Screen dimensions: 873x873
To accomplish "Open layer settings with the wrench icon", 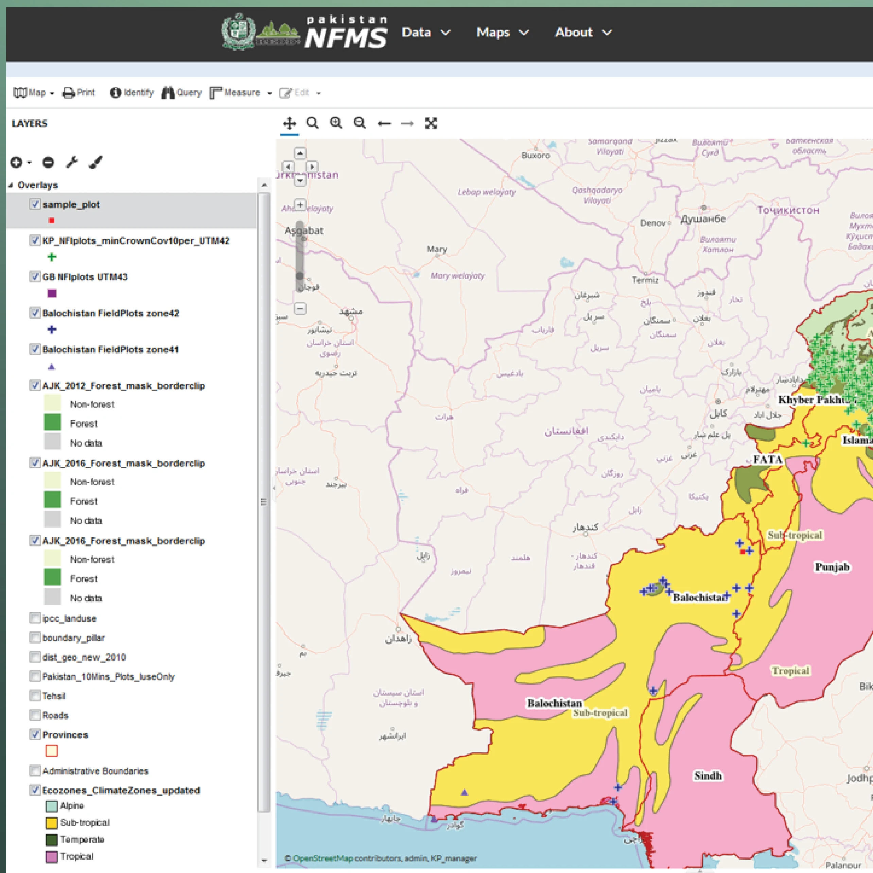I will pos(72,162).
